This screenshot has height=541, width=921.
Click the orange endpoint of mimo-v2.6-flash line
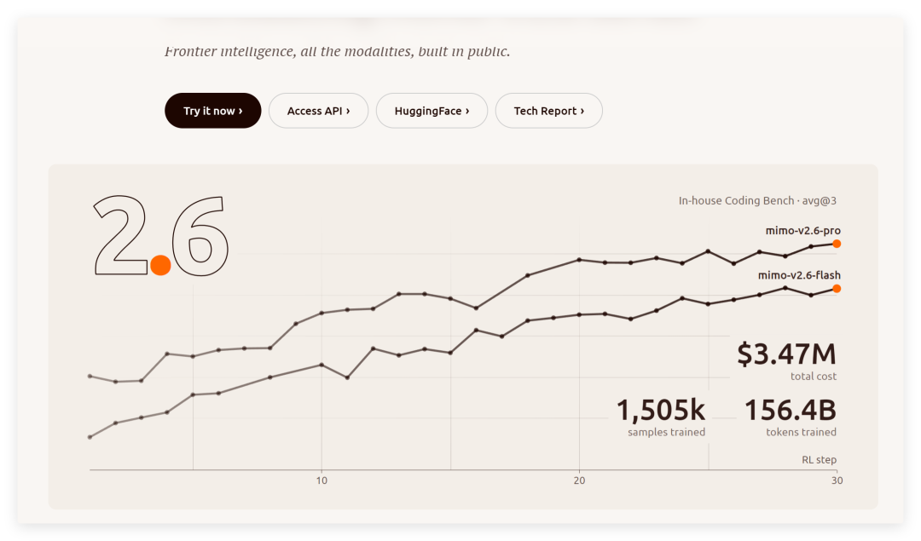point(837,289)
